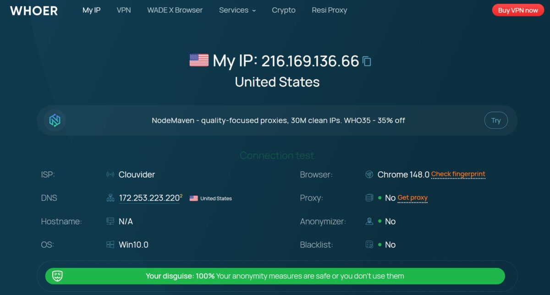
Task: Expand the Services dropdown menu
Action: coord(237,10)
